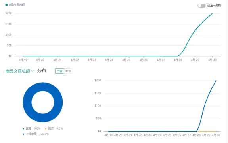
Task: Click 4月 26 on top chart axis
Action: point(144,60)
